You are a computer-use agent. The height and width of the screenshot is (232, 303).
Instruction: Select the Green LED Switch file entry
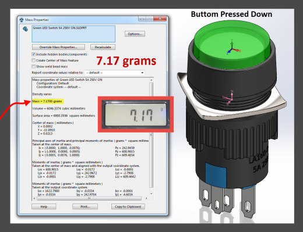click(60, 28)
